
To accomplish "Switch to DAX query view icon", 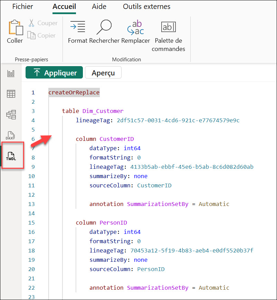I will point(11,135).
